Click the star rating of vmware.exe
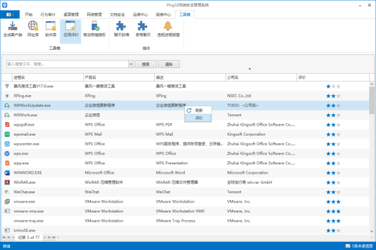The image size is (376, 250). coord(333,202)
